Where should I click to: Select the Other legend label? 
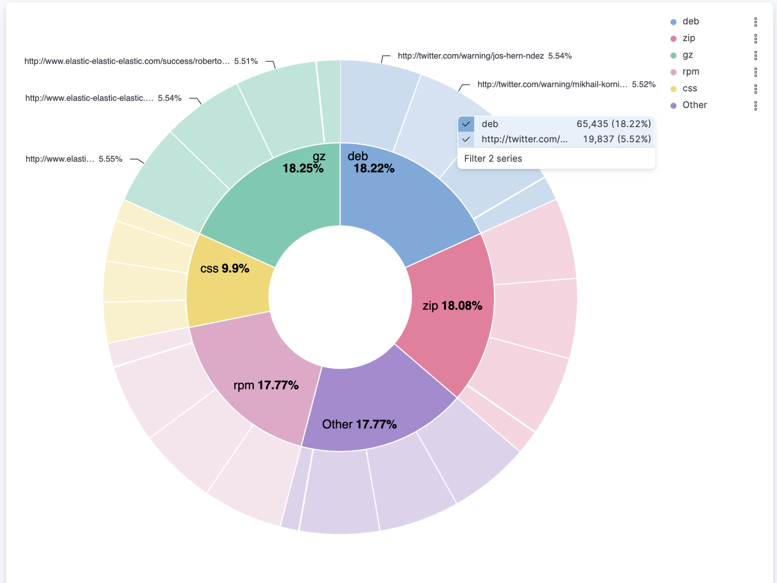click(694, 105)
